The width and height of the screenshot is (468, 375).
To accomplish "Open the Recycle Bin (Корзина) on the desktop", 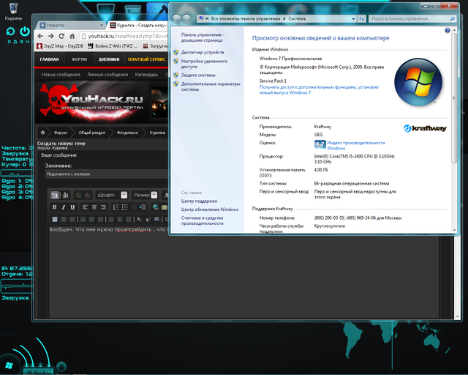I will pyautogui.click(x=13, y=9).
